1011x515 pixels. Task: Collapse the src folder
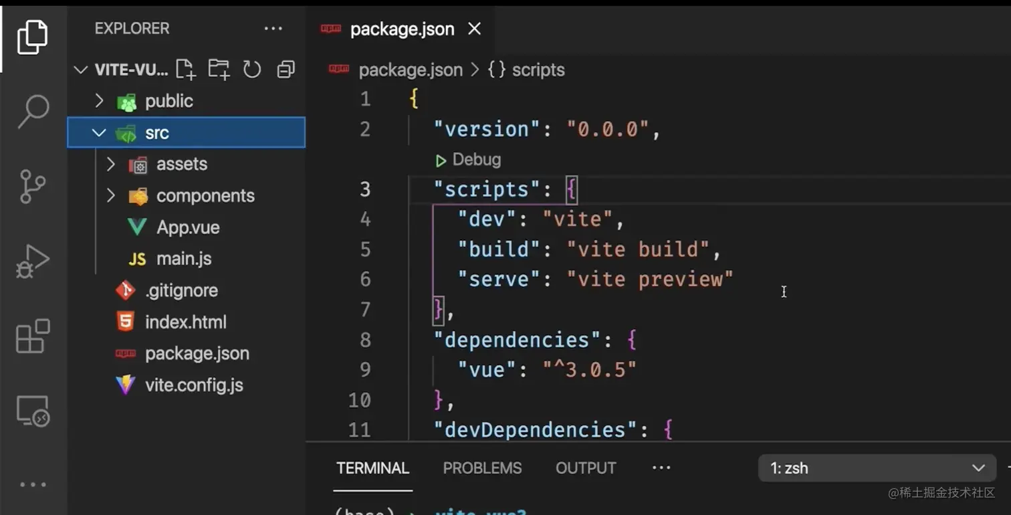99,132
